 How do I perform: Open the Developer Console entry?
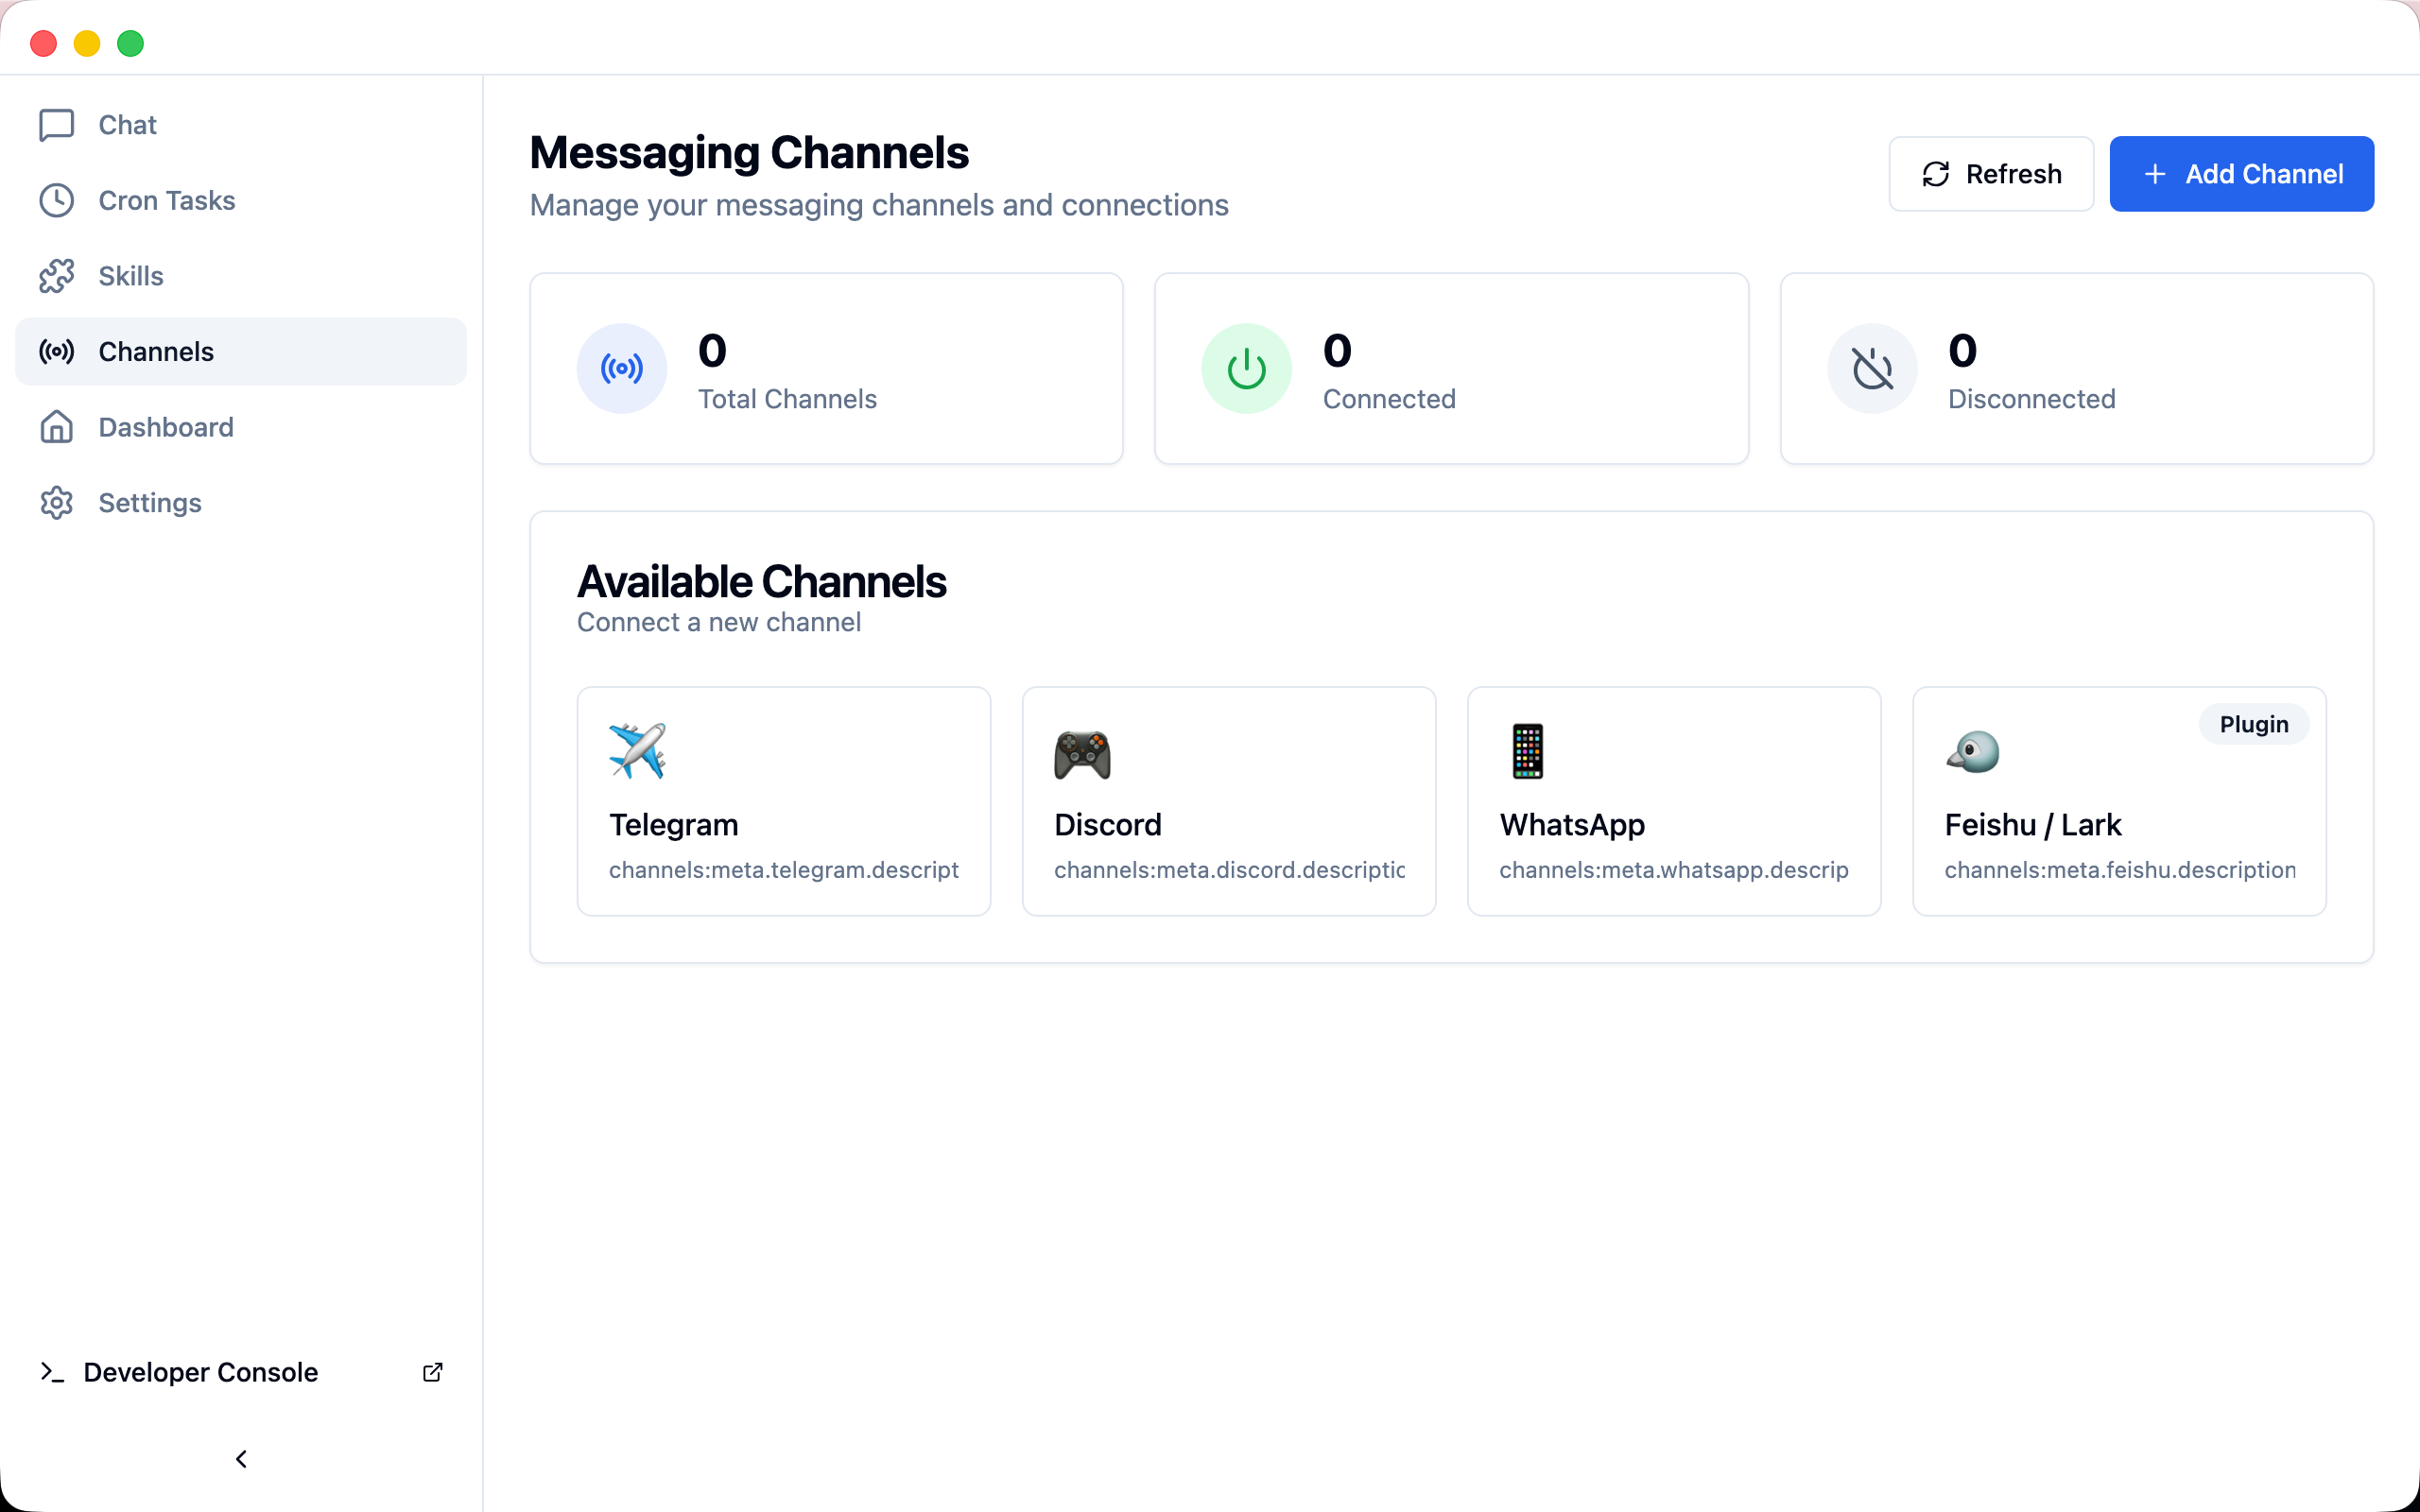point(200,1372)
